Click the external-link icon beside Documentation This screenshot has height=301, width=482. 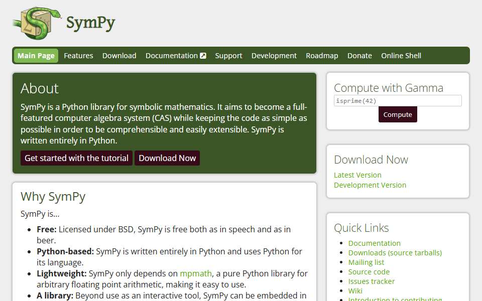coord(203,56)
